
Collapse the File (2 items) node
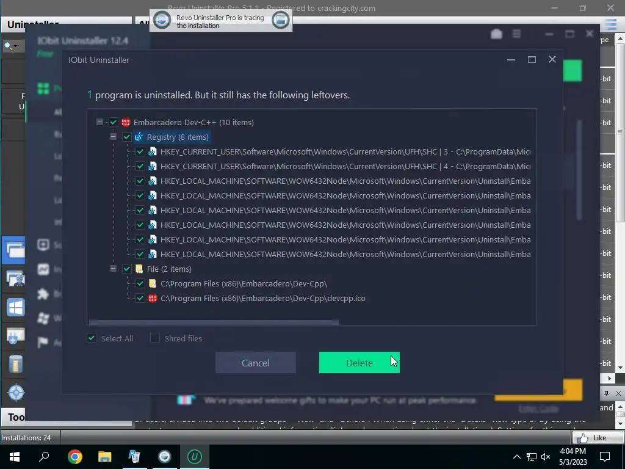(113, 269)
